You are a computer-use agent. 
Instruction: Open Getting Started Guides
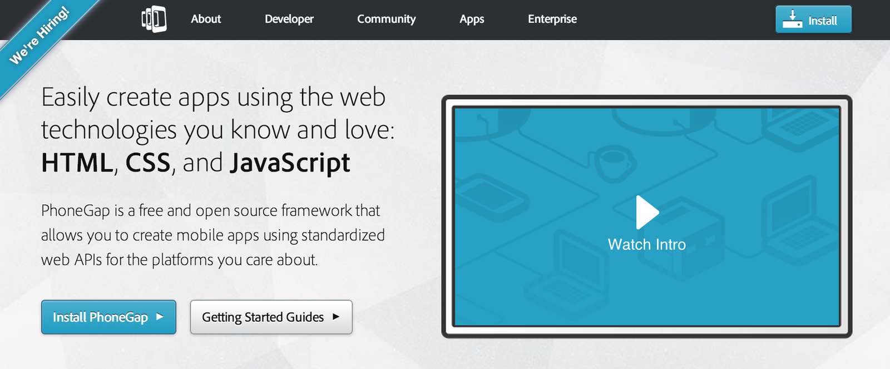click(271, 317)
